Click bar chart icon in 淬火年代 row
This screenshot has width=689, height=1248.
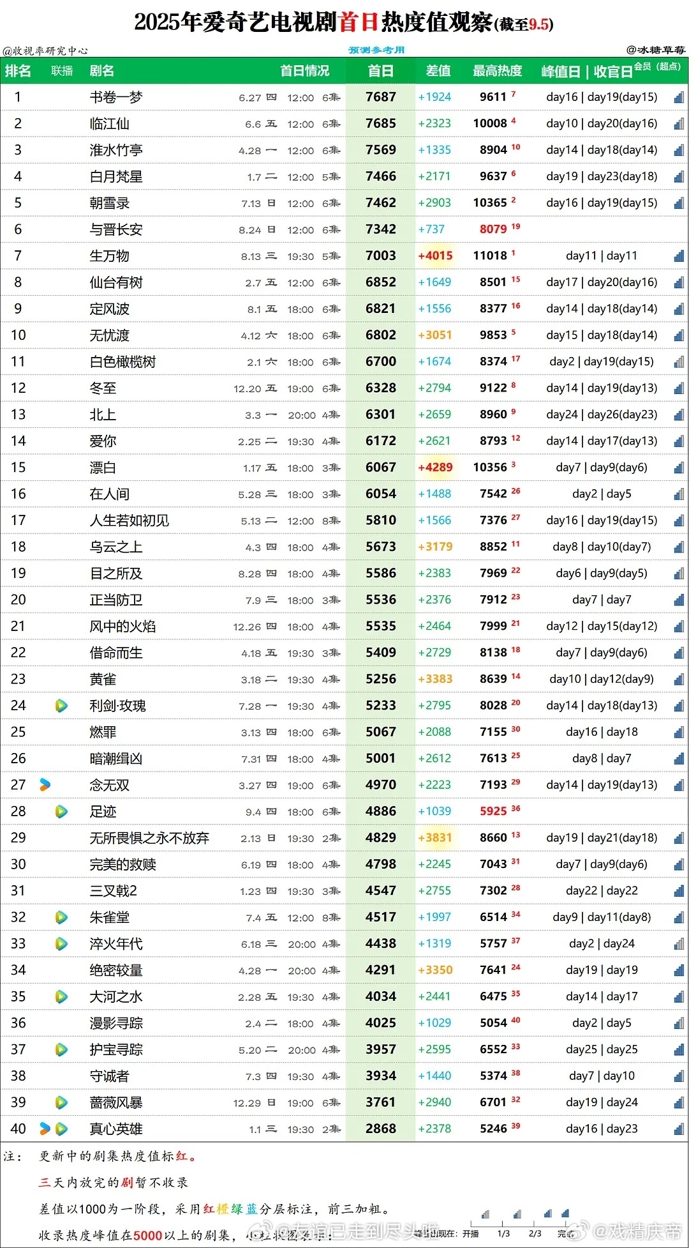(679, 943)
